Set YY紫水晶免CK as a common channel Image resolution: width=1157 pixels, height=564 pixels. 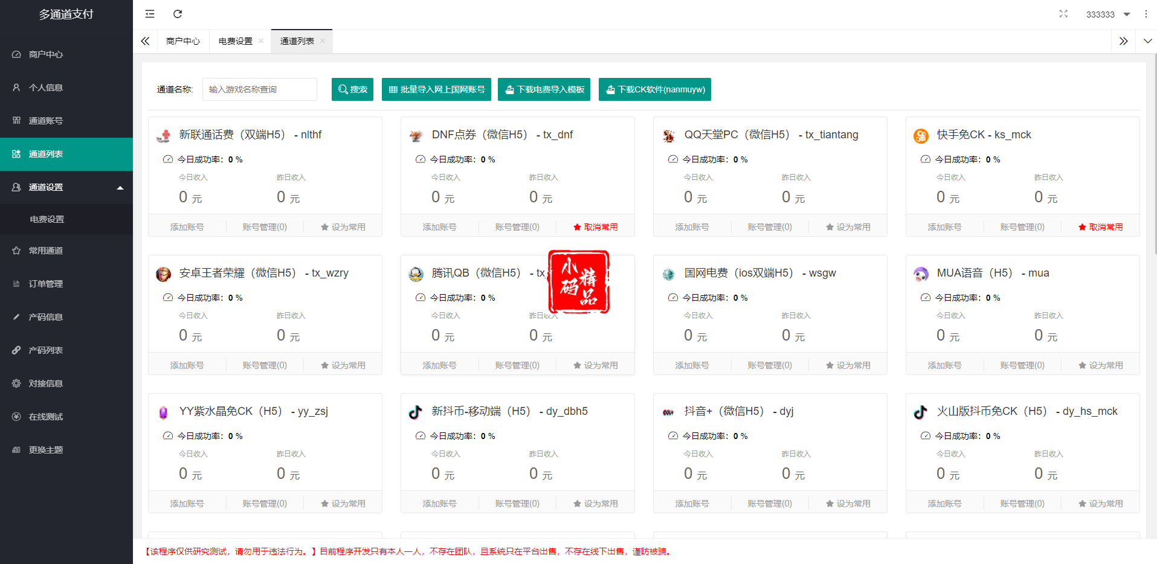(343, 504)
